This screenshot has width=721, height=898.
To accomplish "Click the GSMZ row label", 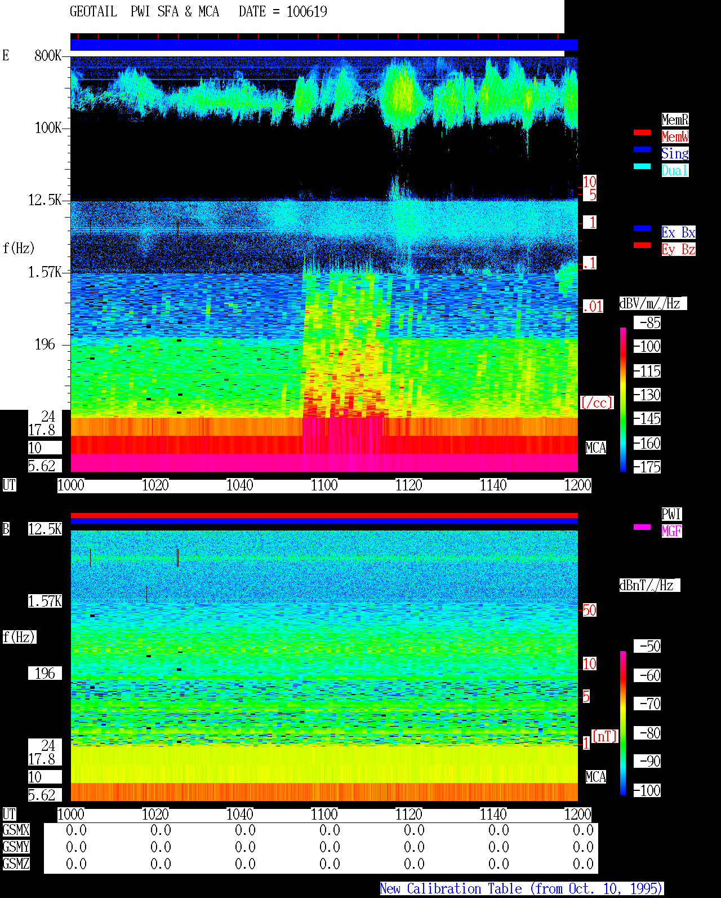I will coord(16,864).
